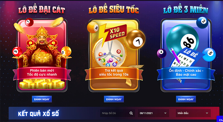Image resolution: width=223 pixels, height=122 pixels.
Task: Open the date dropdown arrow next to 08/11/2021
Action: click(x=165, y=113)
